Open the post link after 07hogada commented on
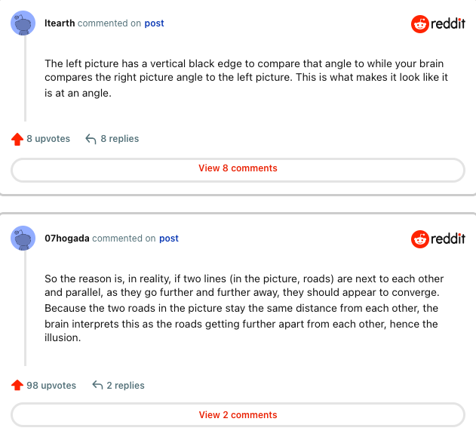Image resolution: width=476 pixels, height=434 pixels. 169,239
